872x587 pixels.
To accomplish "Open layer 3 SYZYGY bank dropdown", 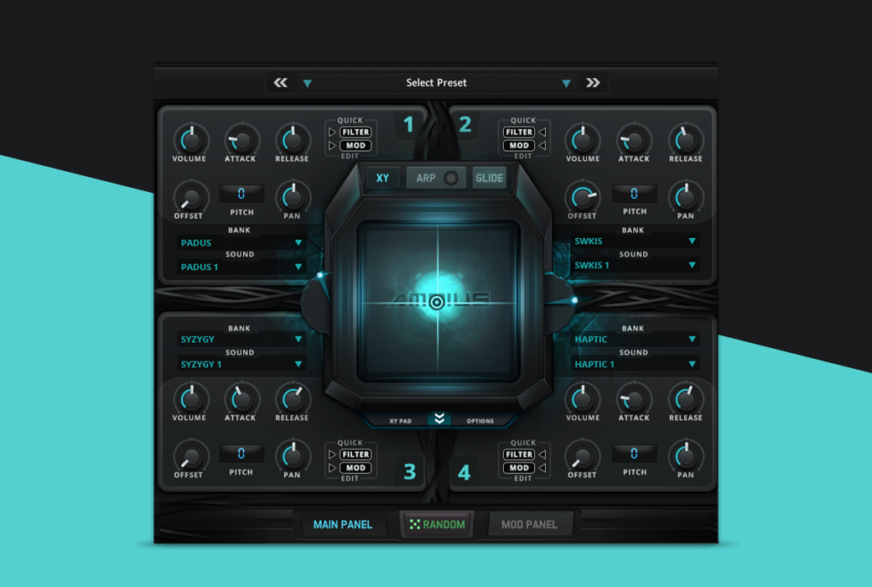I will [x=241, y=340].
